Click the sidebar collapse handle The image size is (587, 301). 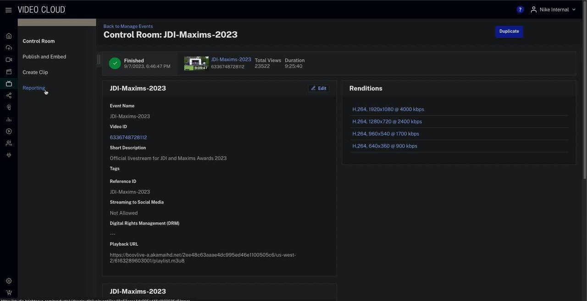[99, 60]
